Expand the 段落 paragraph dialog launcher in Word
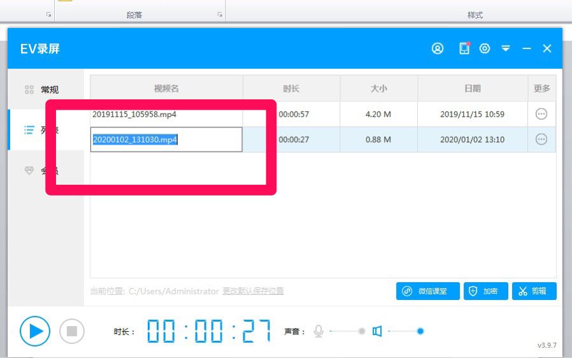Screen dimensions: 572x358 pyautogui.click(x=220, y=15)
